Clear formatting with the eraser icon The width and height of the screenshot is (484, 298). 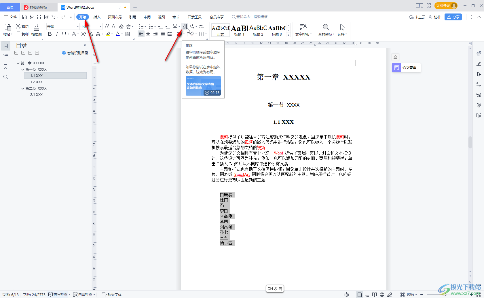click(121, 26)
